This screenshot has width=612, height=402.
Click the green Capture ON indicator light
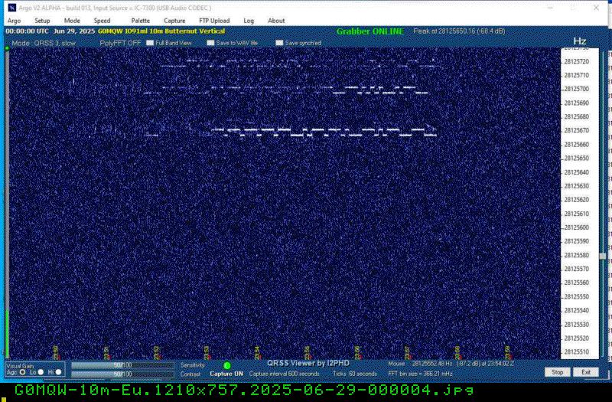point(226,366)
